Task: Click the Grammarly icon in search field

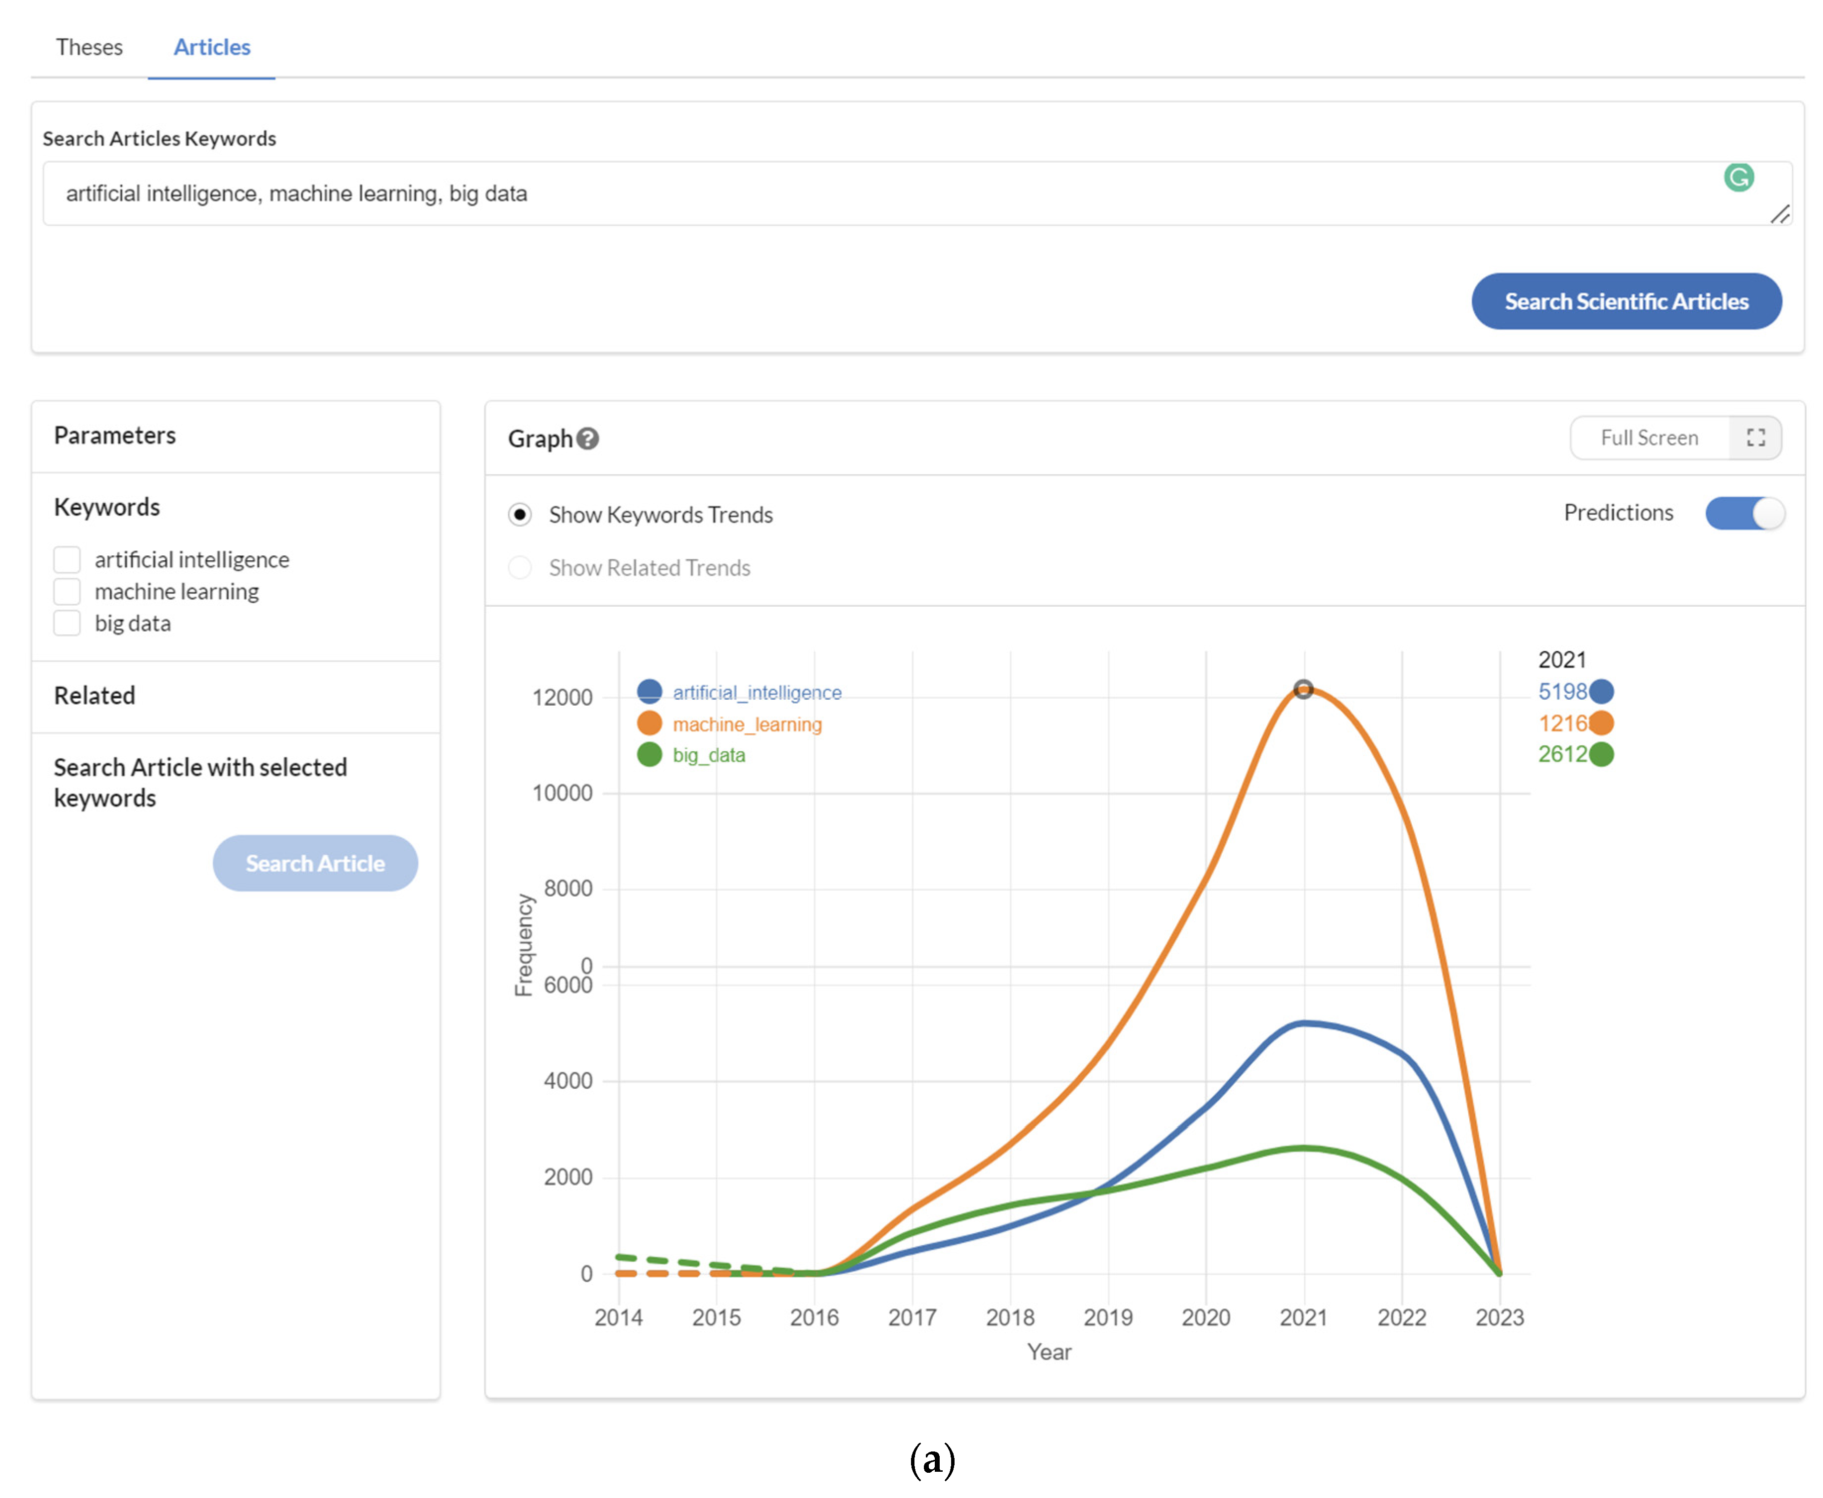Action: (1738, 177)
